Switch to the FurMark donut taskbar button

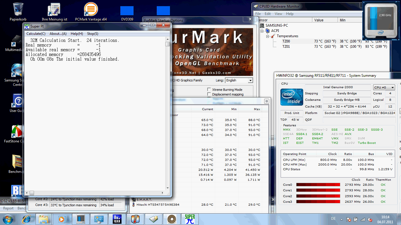point(172,219)
